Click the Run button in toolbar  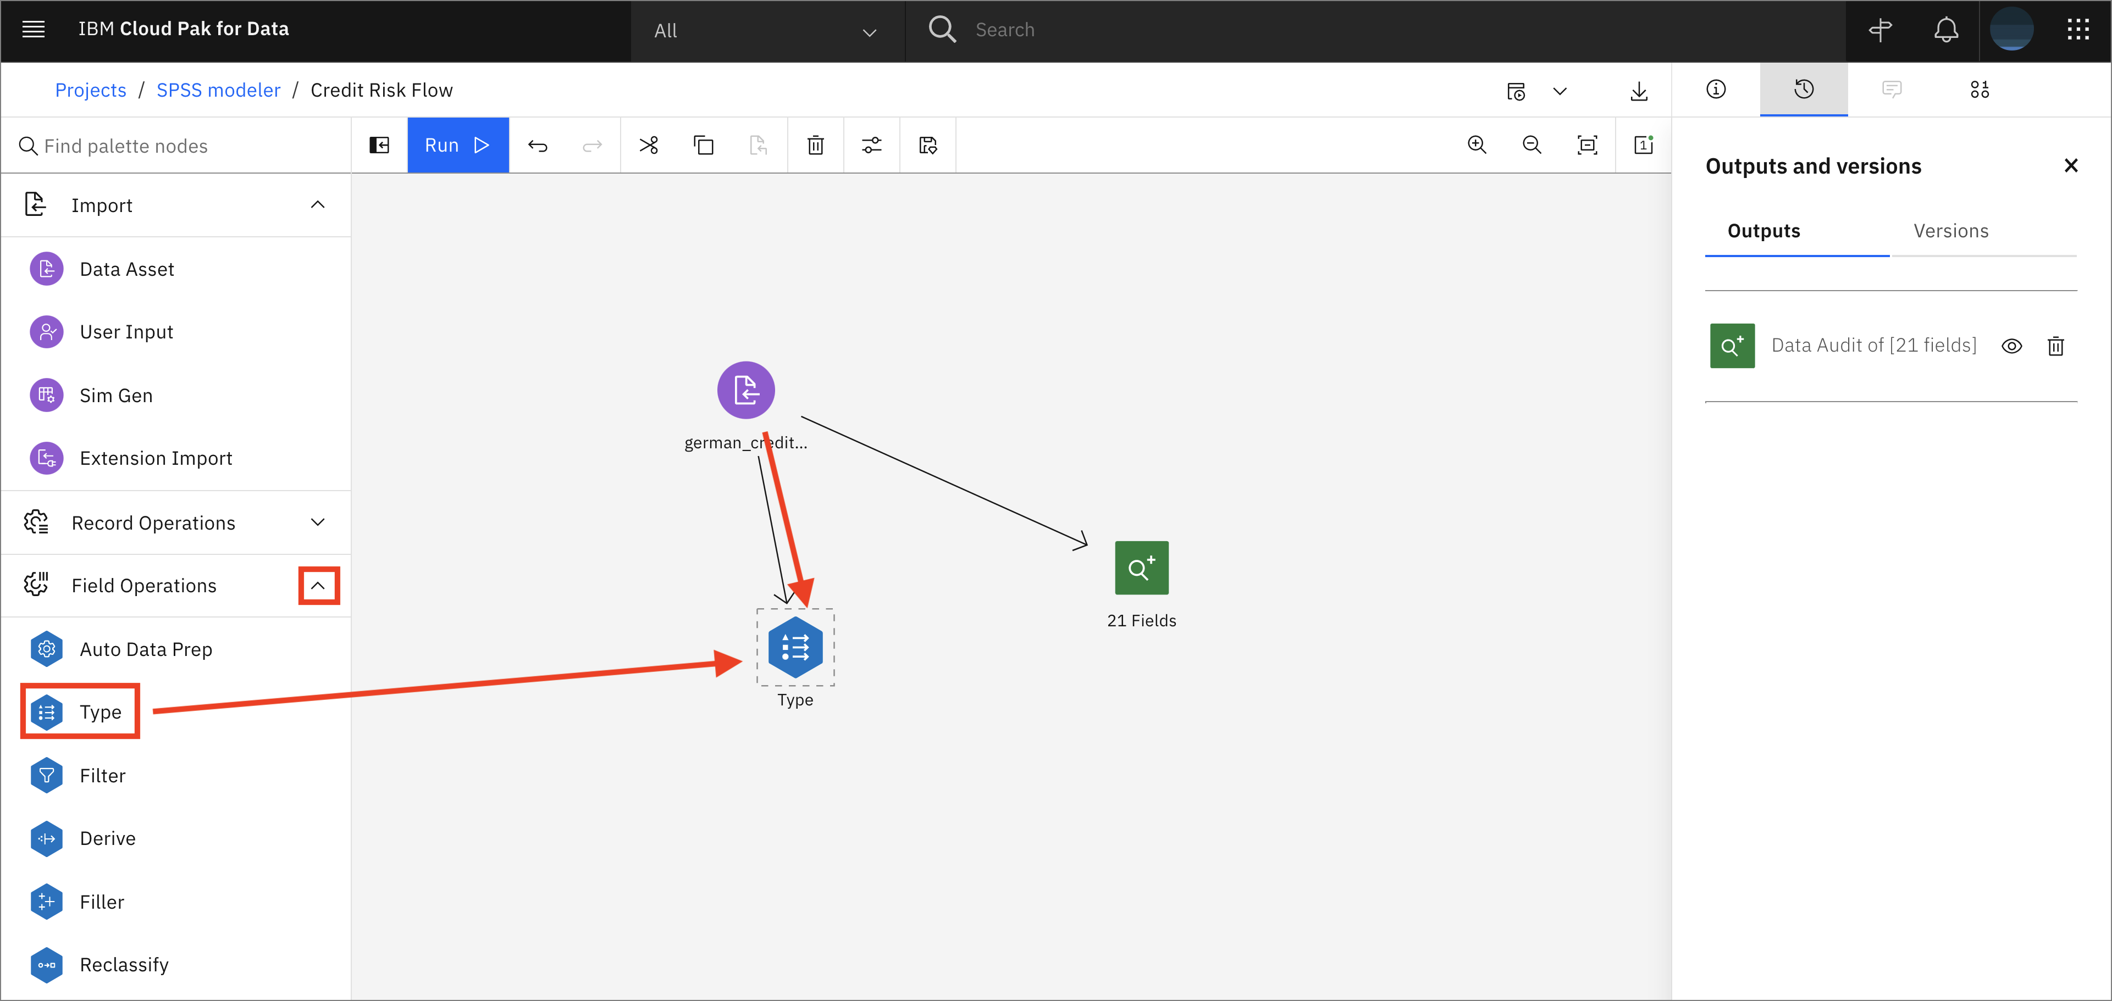pyautogui.click(x=457, y=145)
